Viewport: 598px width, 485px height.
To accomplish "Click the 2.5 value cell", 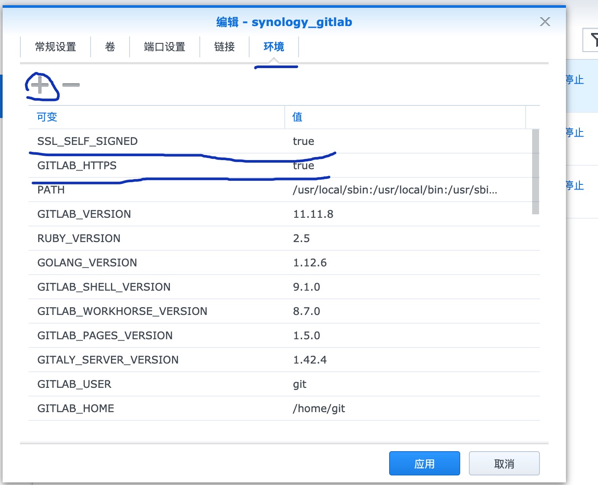I will (302, 239).
